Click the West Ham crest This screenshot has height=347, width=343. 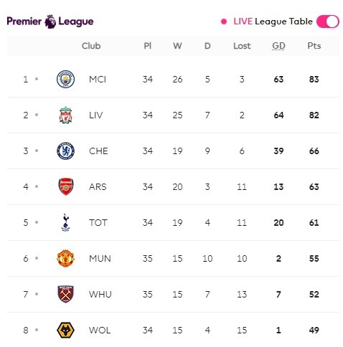[66, 294]
